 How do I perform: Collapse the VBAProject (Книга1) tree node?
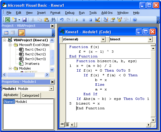coord(4,40)
